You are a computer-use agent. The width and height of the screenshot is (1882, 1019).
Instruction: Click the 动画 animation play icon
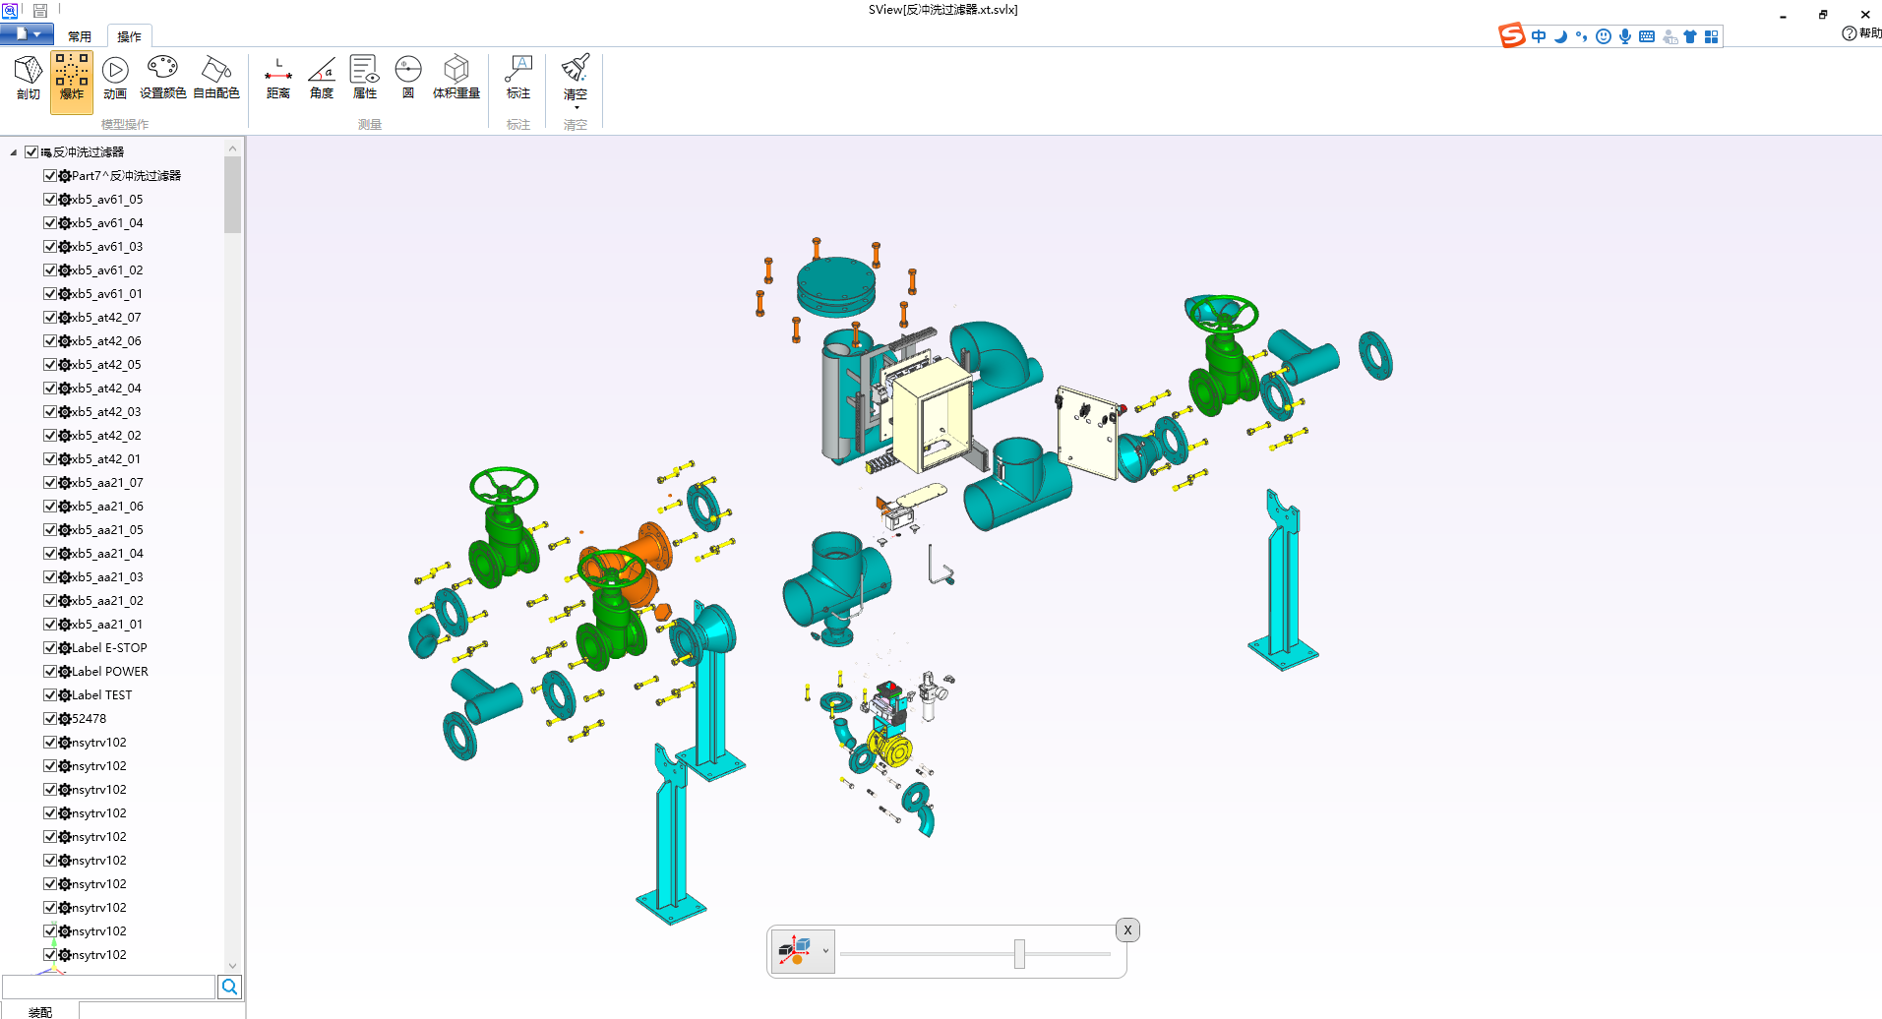point(115,78)
